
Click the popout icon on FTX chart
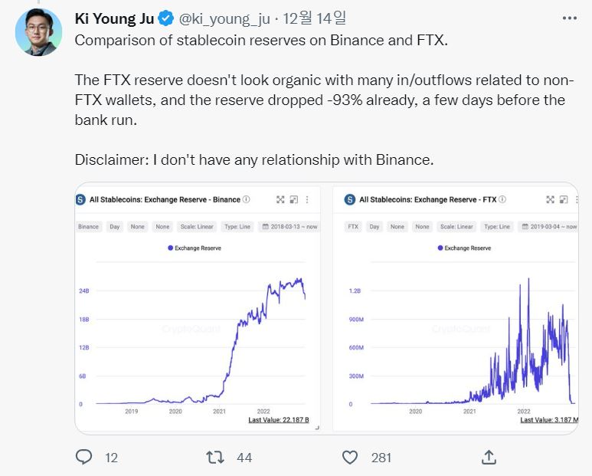[563, 199]
